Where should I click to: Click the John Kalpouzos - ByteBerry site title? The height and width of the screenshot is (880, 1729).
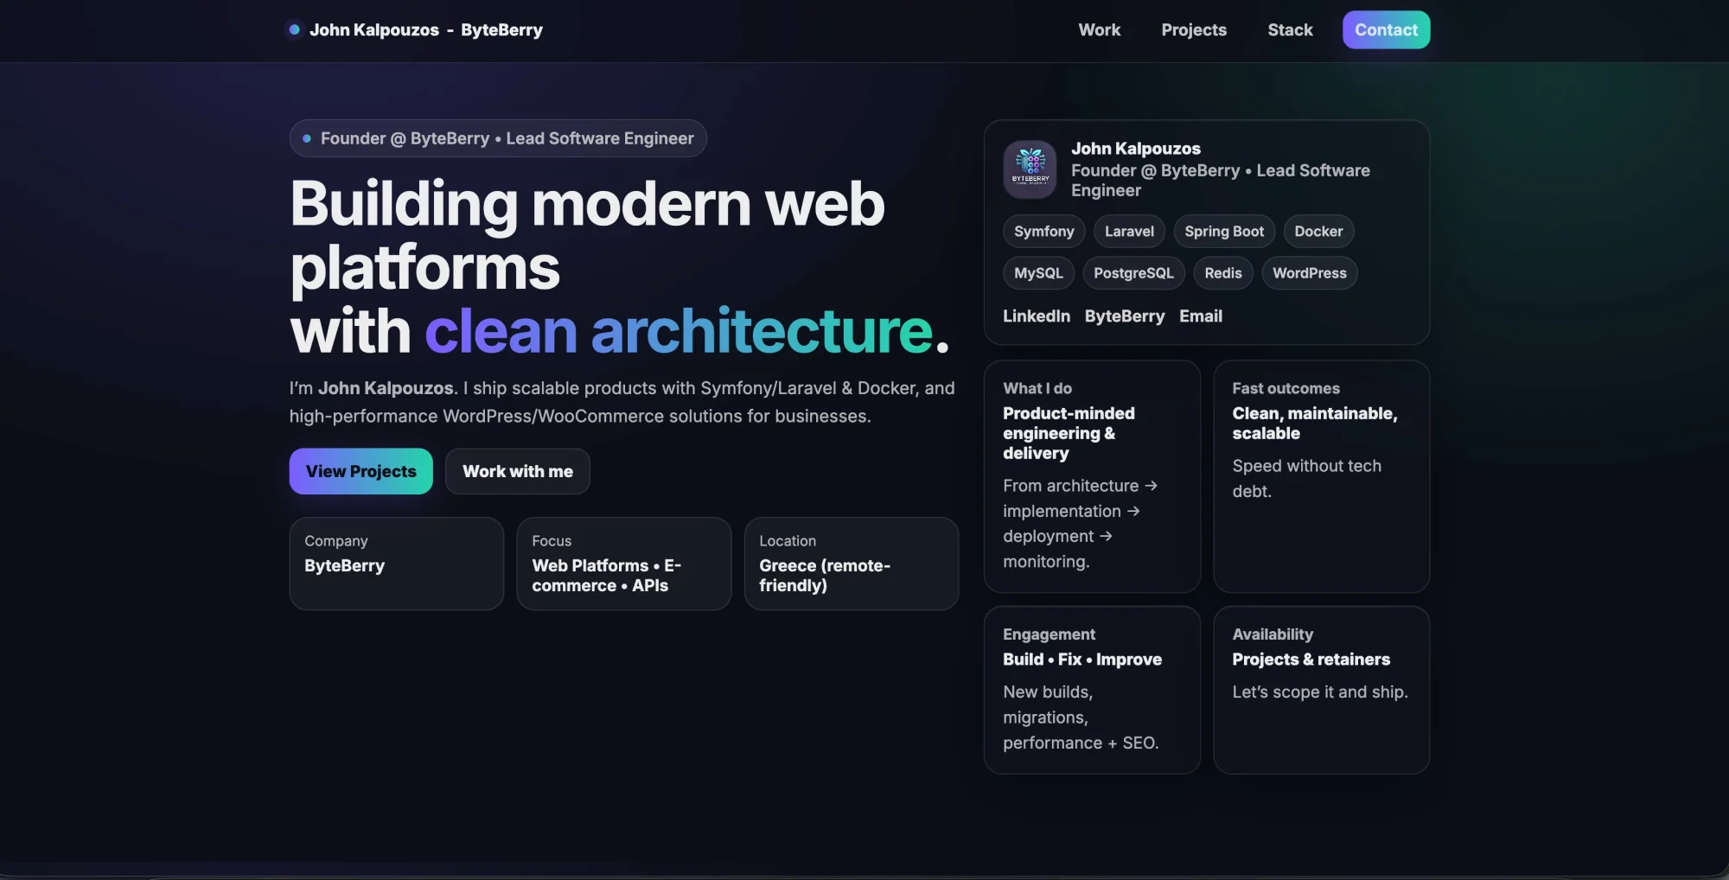(425, 30)
